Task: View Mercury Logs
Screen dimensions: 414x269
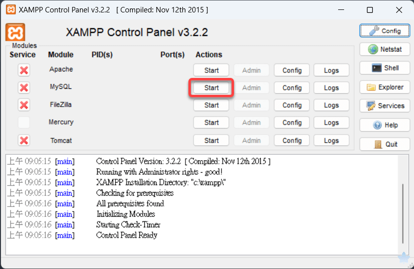Action: point(331,123)
